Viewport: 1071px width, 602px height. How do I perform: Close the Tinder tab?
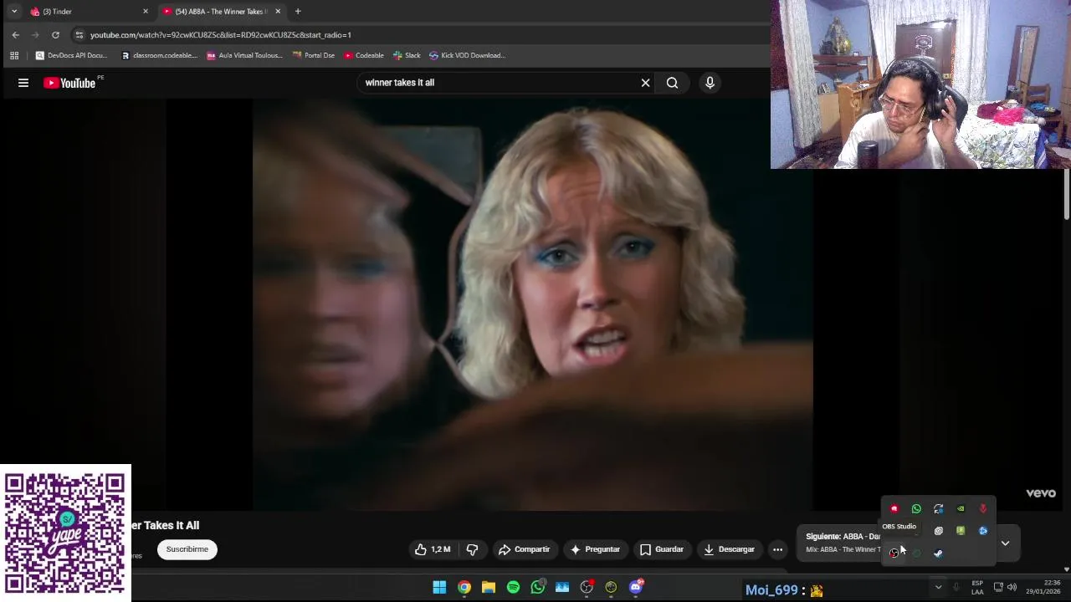pyautogui.click(x=145, y=12)
